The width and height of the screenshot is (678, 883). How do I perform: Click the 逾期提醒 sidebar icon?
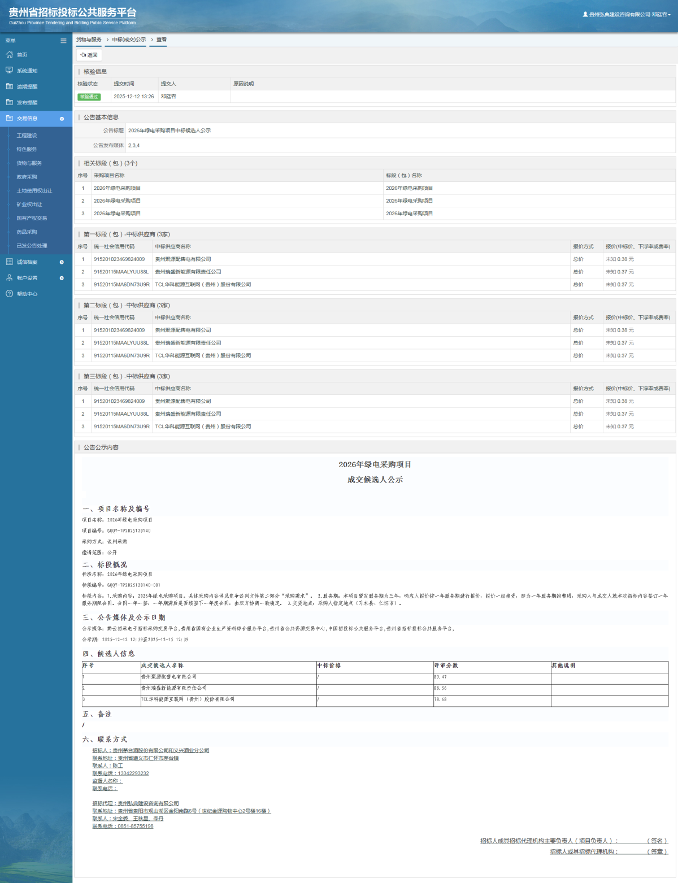coord(9,86)
